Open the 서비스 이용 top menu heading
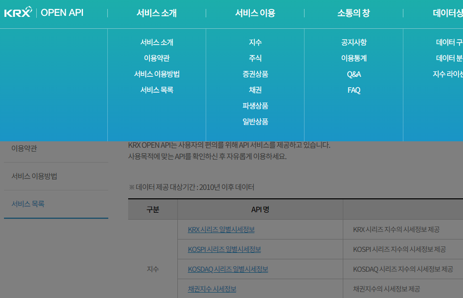This screenshot has width=463, height=298. tap(255, 13)
